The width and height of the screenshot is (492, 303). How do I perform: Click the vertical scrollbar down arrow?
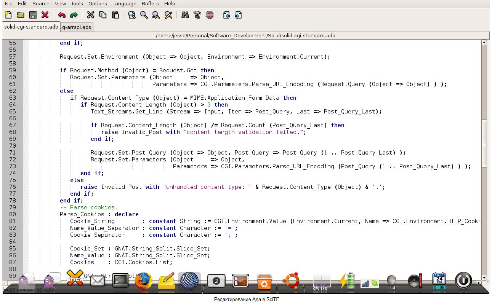(x=484, y=278)
